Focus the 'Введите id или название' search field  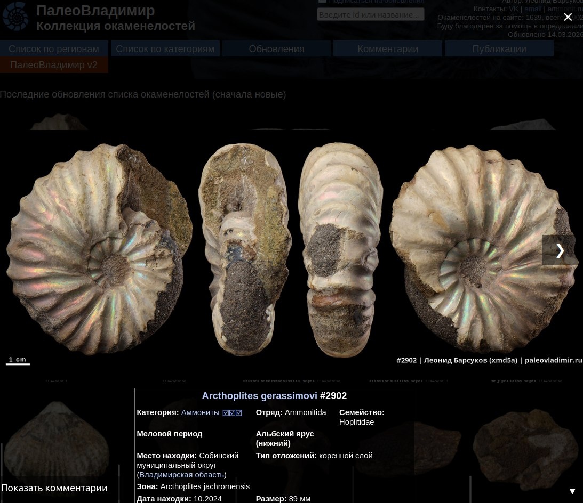(370, 14)
